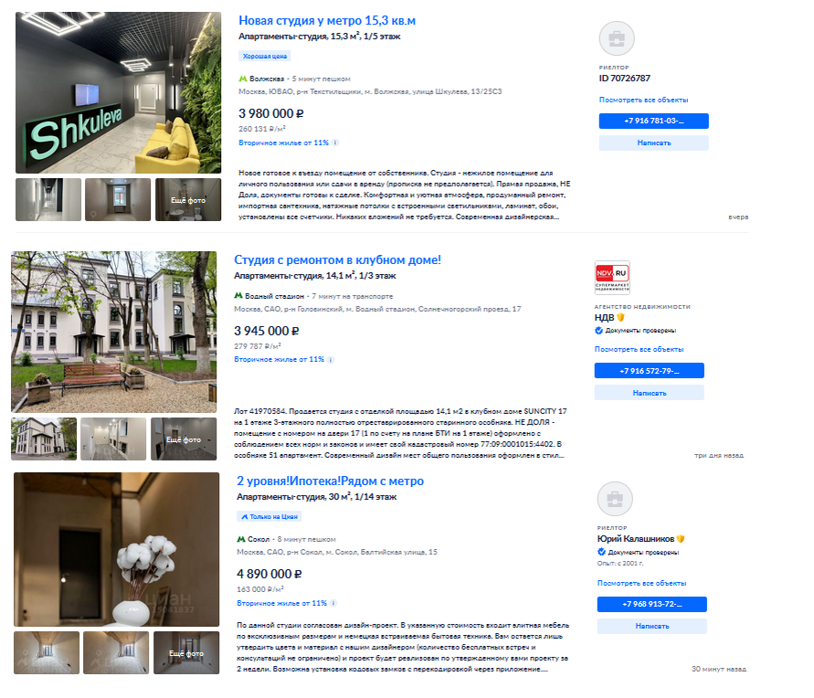Click 'Хорошая цена' badge on first listing
The height and width of the screenshot is (698, 814).
tap(265, 56)
